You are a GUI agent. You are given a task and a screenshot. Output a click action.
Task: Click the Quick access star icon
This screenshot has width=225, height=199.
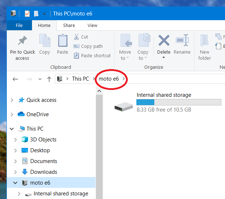[22, 100]
